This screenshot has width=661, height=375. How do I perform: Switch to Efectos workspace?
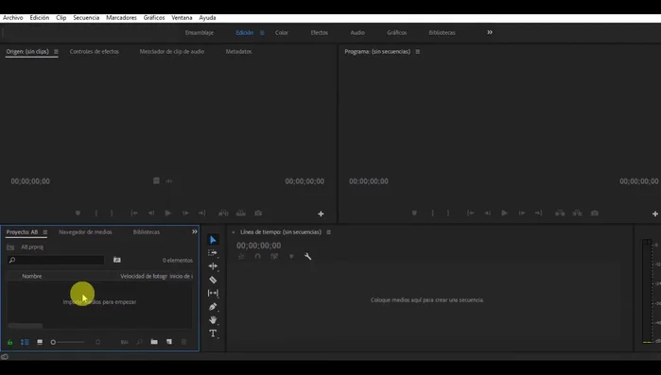pyautogui.click(x=319, y=32)
